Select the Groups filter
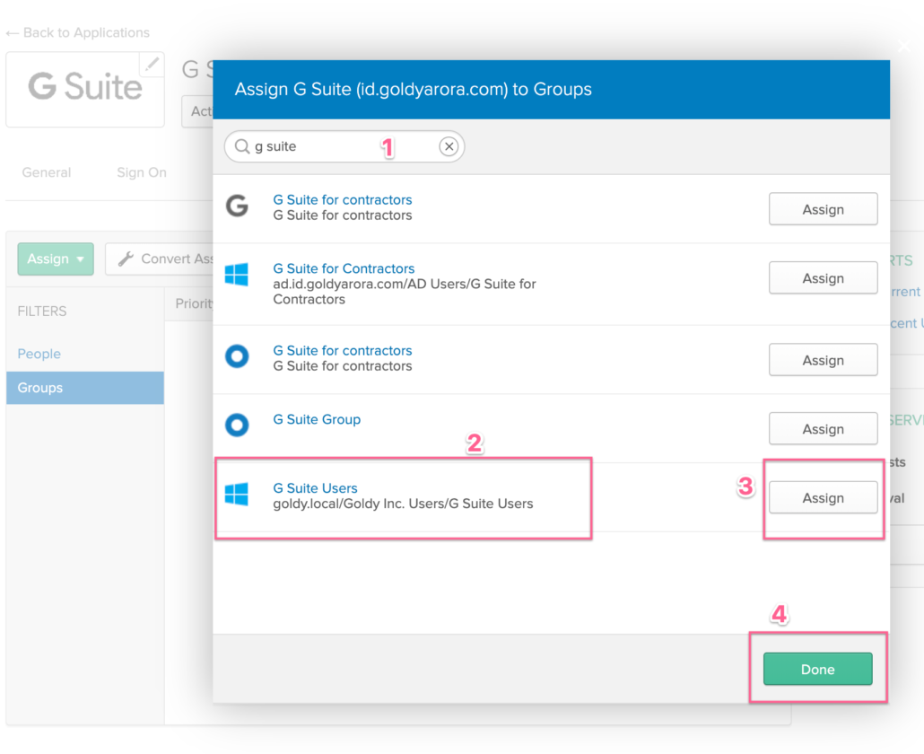 [x=85, y=388]
